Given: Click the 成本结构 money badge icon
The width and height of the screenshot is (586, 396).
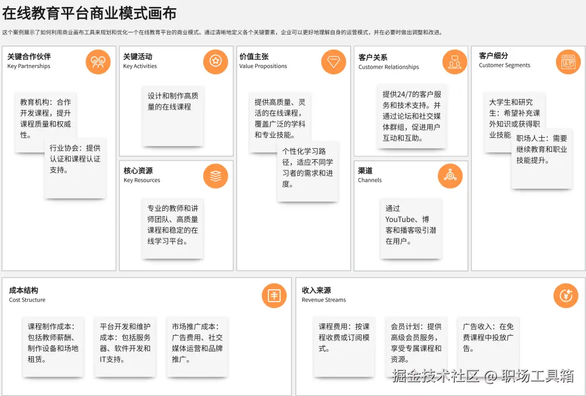Looking at the screenshot, I should coord(274,296).
